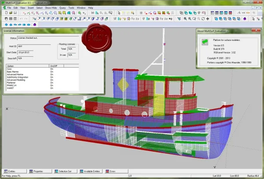The image size is (264, 179).
Task: Click the Host ID field
Action: pos(34,46)
